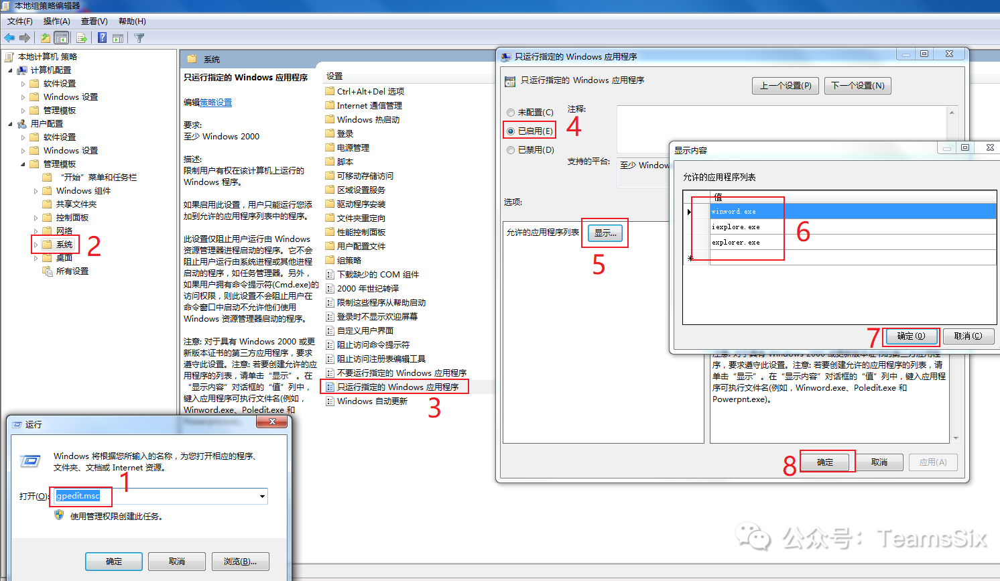
Task: Select 阻止访问注册表编辑工具 setting
Action: coord(381,359)
